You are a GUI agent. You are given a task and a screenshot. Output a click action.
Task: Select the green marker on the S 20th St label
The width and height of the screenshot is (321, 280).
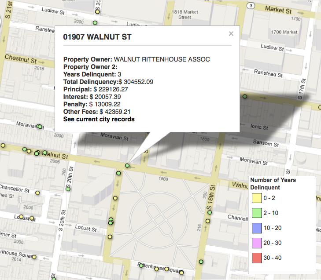click(x=68, y=188)
